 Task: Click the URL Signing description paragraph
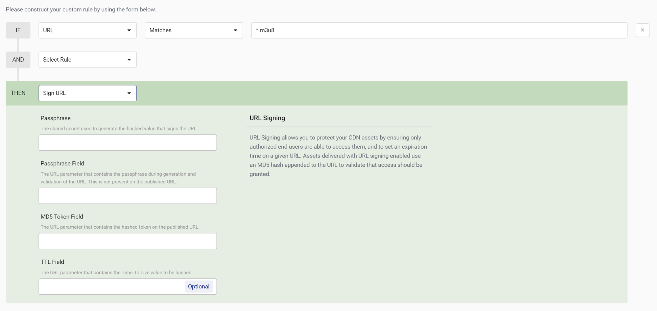[338, 156]
